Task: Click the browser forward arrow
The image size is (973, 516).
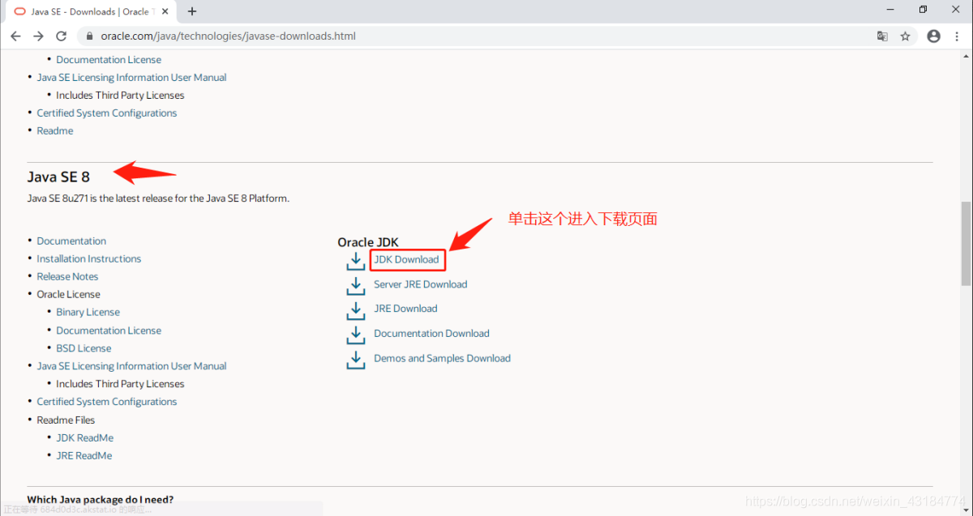Action: pos(38,36)
